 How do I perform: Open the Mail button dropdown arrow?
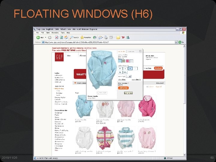103,37
